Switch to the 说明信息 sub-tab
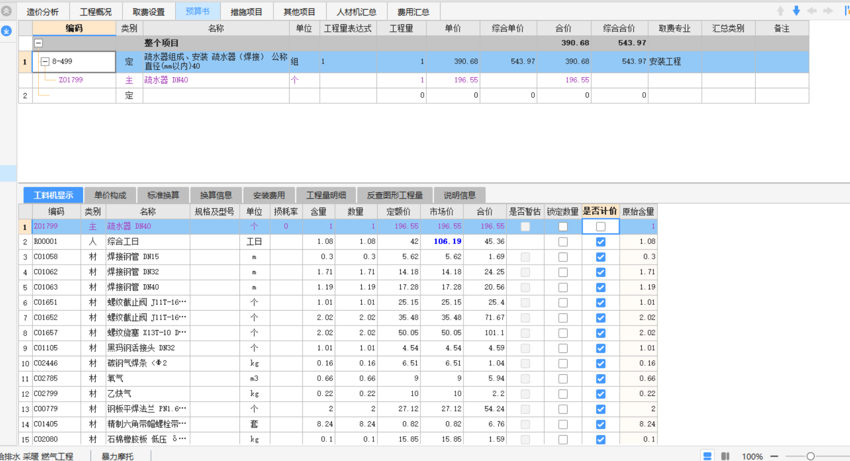Screen dimensions: 850x461 pyautogui.click(x=460, y=195)
